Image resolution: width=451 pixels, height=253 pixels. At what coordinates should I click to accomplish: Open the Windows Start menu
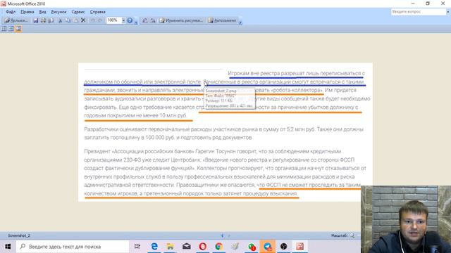click(x=8, y=247)
